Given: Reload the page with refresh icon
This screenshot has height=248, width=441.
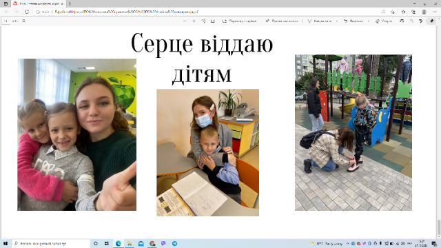Looking at the screenshot, I should (x=27, y=12).
